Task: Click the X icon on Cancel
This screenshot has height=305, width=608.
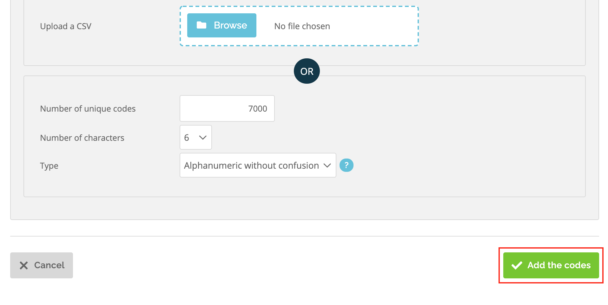Action: click(x=24, y=265)
